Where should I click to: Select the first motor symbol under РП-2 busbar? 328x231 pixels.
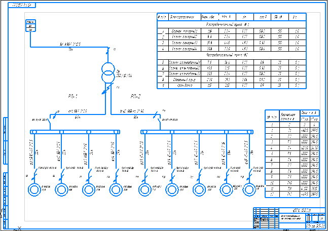pos(144,189)
